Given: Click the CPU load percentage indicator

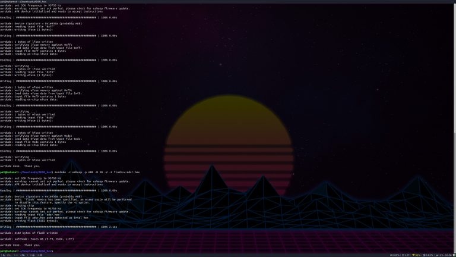Looking at the screenshot, I should [x=427, y=255].
